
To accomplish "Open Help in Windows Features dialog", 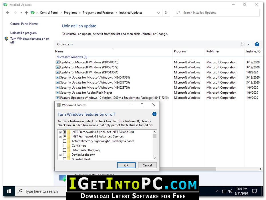I will [154, 114].
